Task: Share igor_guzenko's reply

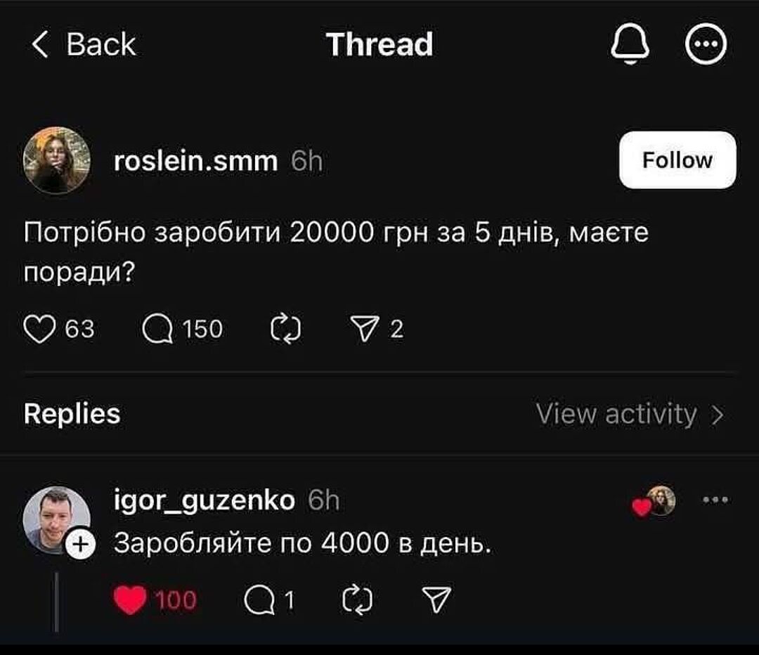Action: (436, 600)
